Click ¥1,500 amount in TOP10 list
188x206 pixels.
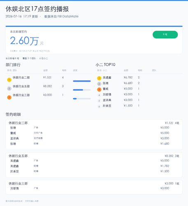coord(128,105)
